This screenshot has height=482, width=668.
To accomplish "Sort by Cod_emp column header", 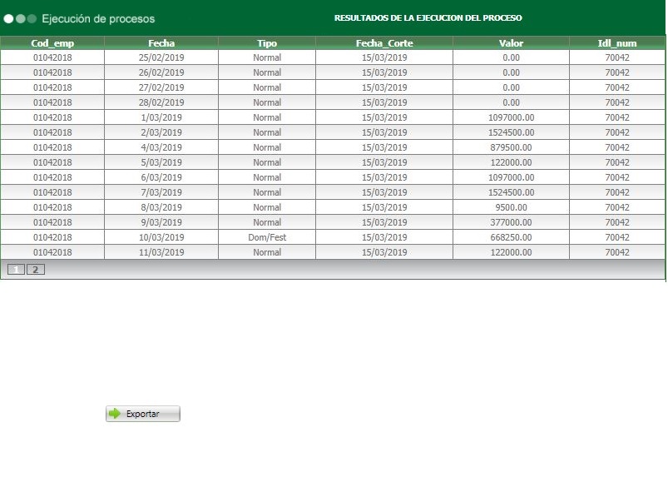I will pyautogui.click(x=52, y=43).
